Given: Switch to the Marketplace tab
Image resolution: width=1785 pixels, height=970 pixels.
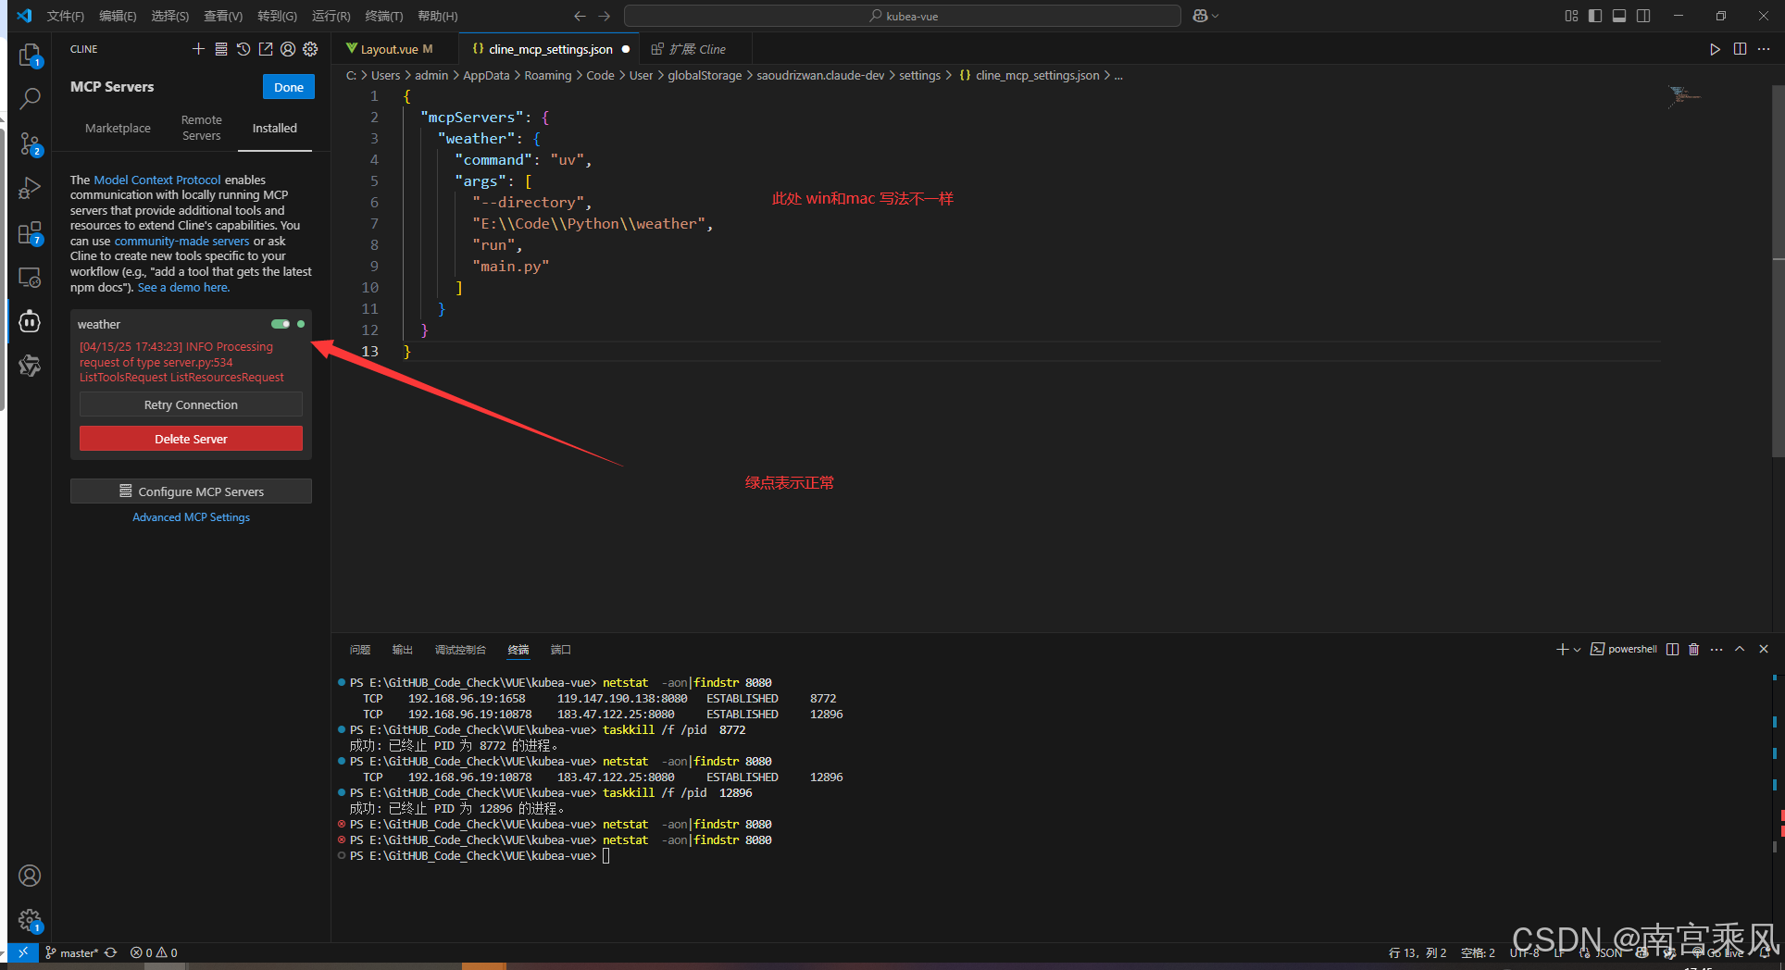Looking at the screenshot, I should tap(118, 128).
